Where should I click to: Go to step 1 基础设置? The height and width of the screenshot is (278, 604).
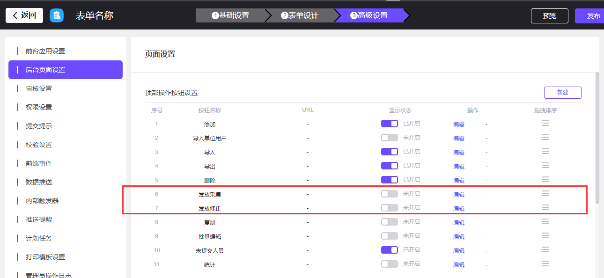pos(230,15)
